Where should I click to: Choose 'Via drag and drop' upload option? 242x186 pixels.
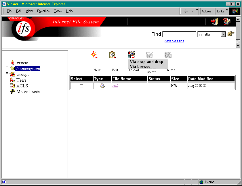coord(146,62)
